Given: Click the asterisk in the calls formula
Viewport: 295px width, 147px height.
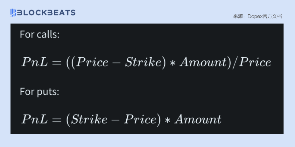Looking at the screenshot, I should click(172, 63).
